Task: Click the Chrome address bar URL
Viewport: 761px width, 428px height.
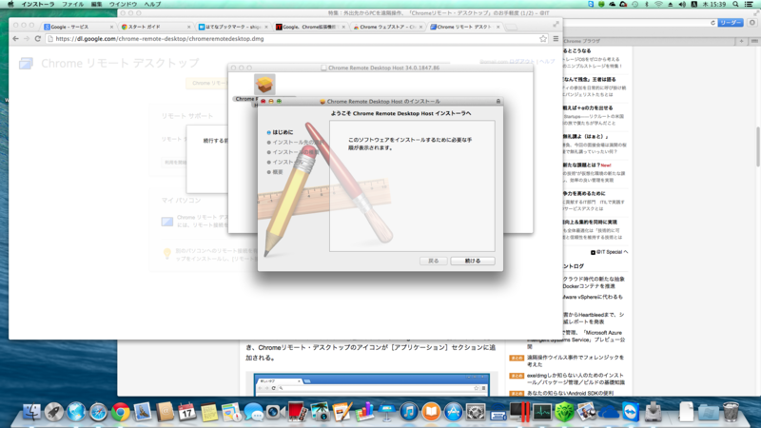Action: [x=160, y=39]
